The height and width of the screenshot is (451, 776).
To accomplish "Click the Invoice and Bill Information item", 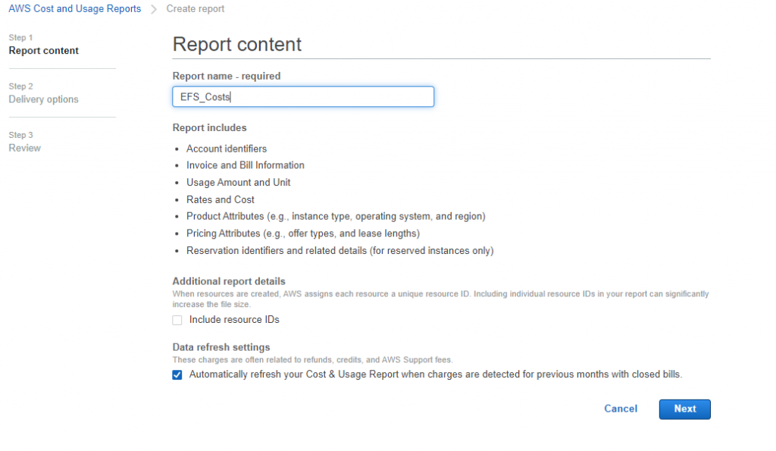I will point(246,165).
